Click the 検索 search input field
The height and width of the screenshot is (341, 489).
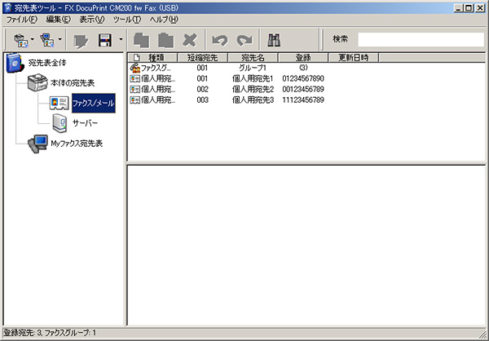[420, 39]
